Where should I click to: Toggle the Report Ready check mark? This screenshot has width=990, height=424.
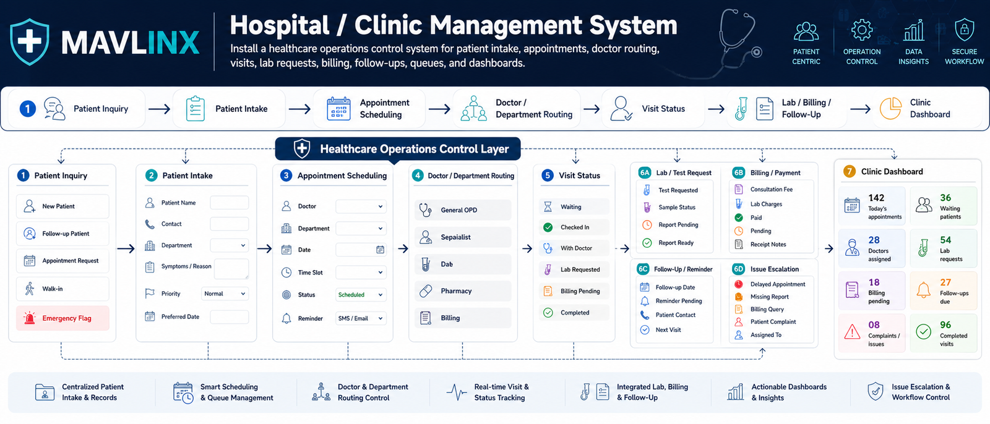647,243
